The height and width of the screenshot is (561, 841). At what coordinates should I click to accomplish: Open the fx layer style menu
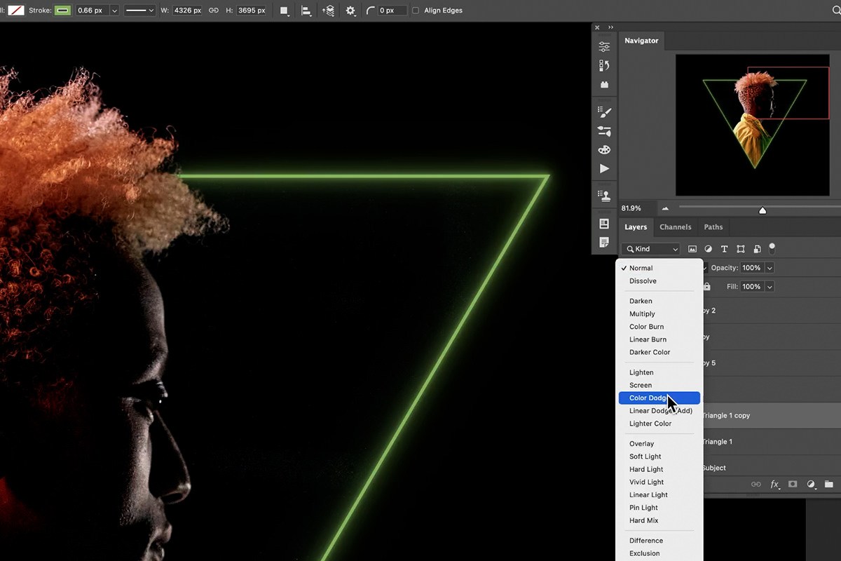click(x=774, y=484)
